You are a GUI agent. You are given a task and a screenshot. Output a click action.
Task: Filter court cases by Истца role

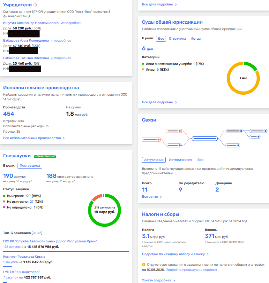coord(196,38)
